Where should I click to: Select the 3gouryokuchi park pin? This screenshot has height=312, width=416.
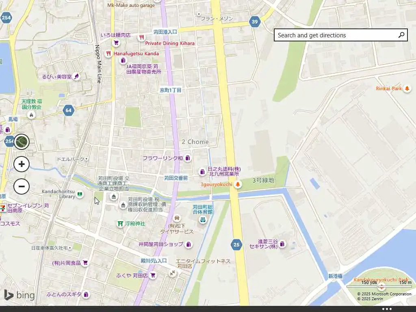[238, 184]
